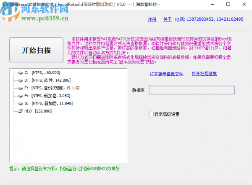
Task: Focus the 数据源 input field
Action: coord(192,90)
